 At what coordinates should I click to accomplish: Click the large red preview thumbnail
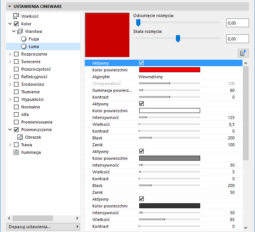coord(107,35)
